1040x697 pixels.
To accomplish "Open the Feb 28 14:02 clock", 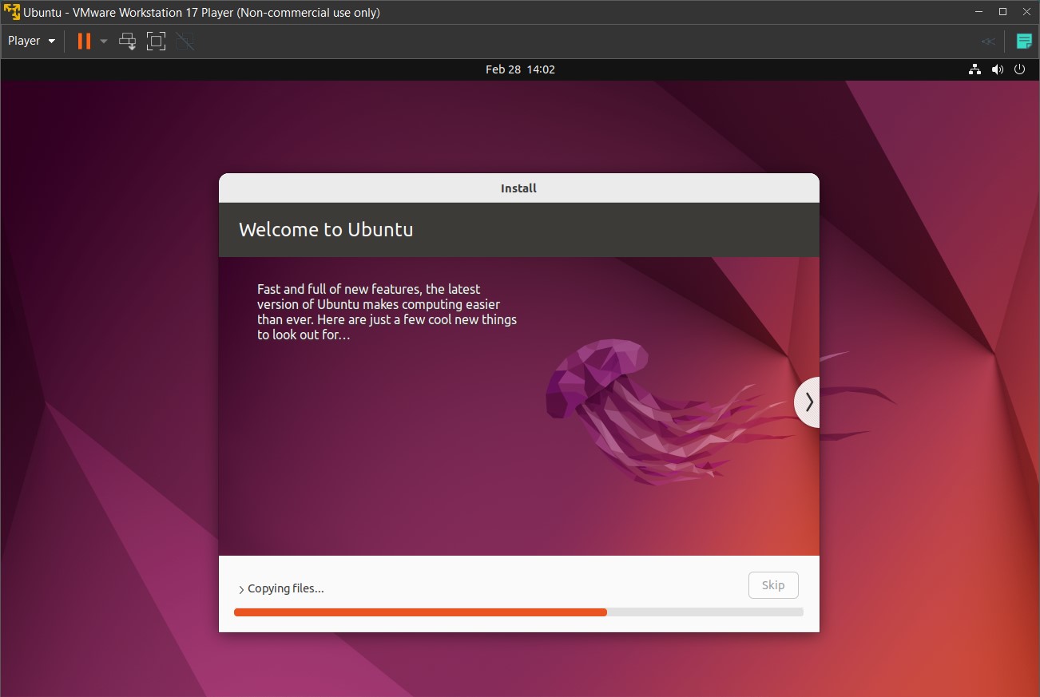I will [x=520, y=69].
